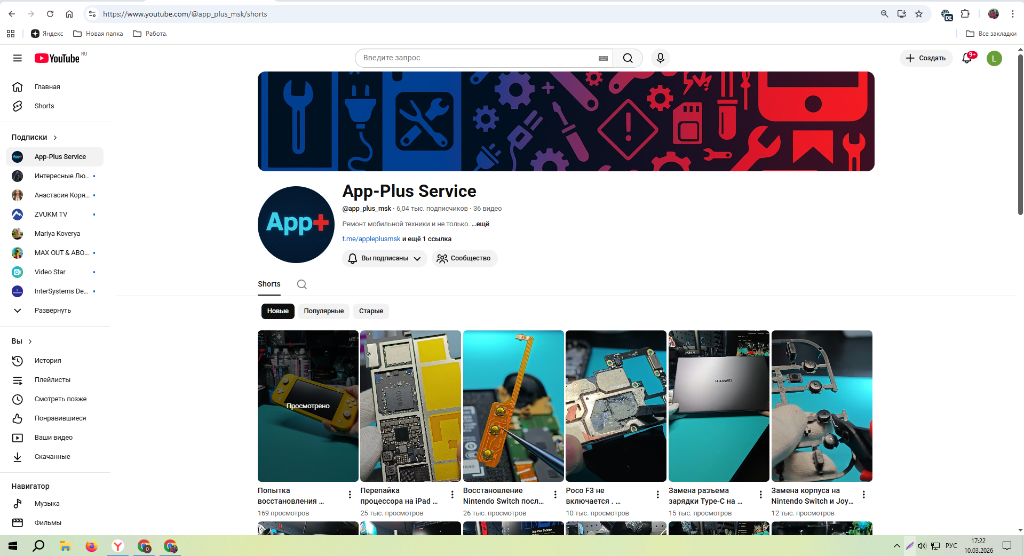
Task: Open the Все закладки bookmarks folder
Action: pos(991,34)
